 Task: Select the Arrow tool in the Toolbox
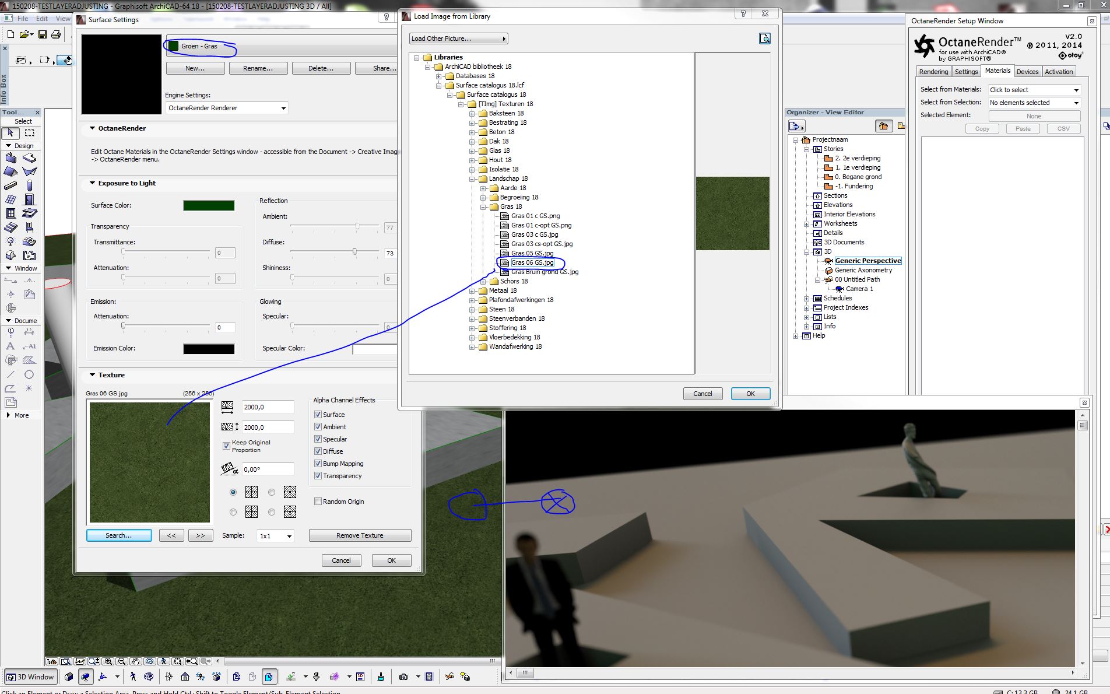coord(10,133)
